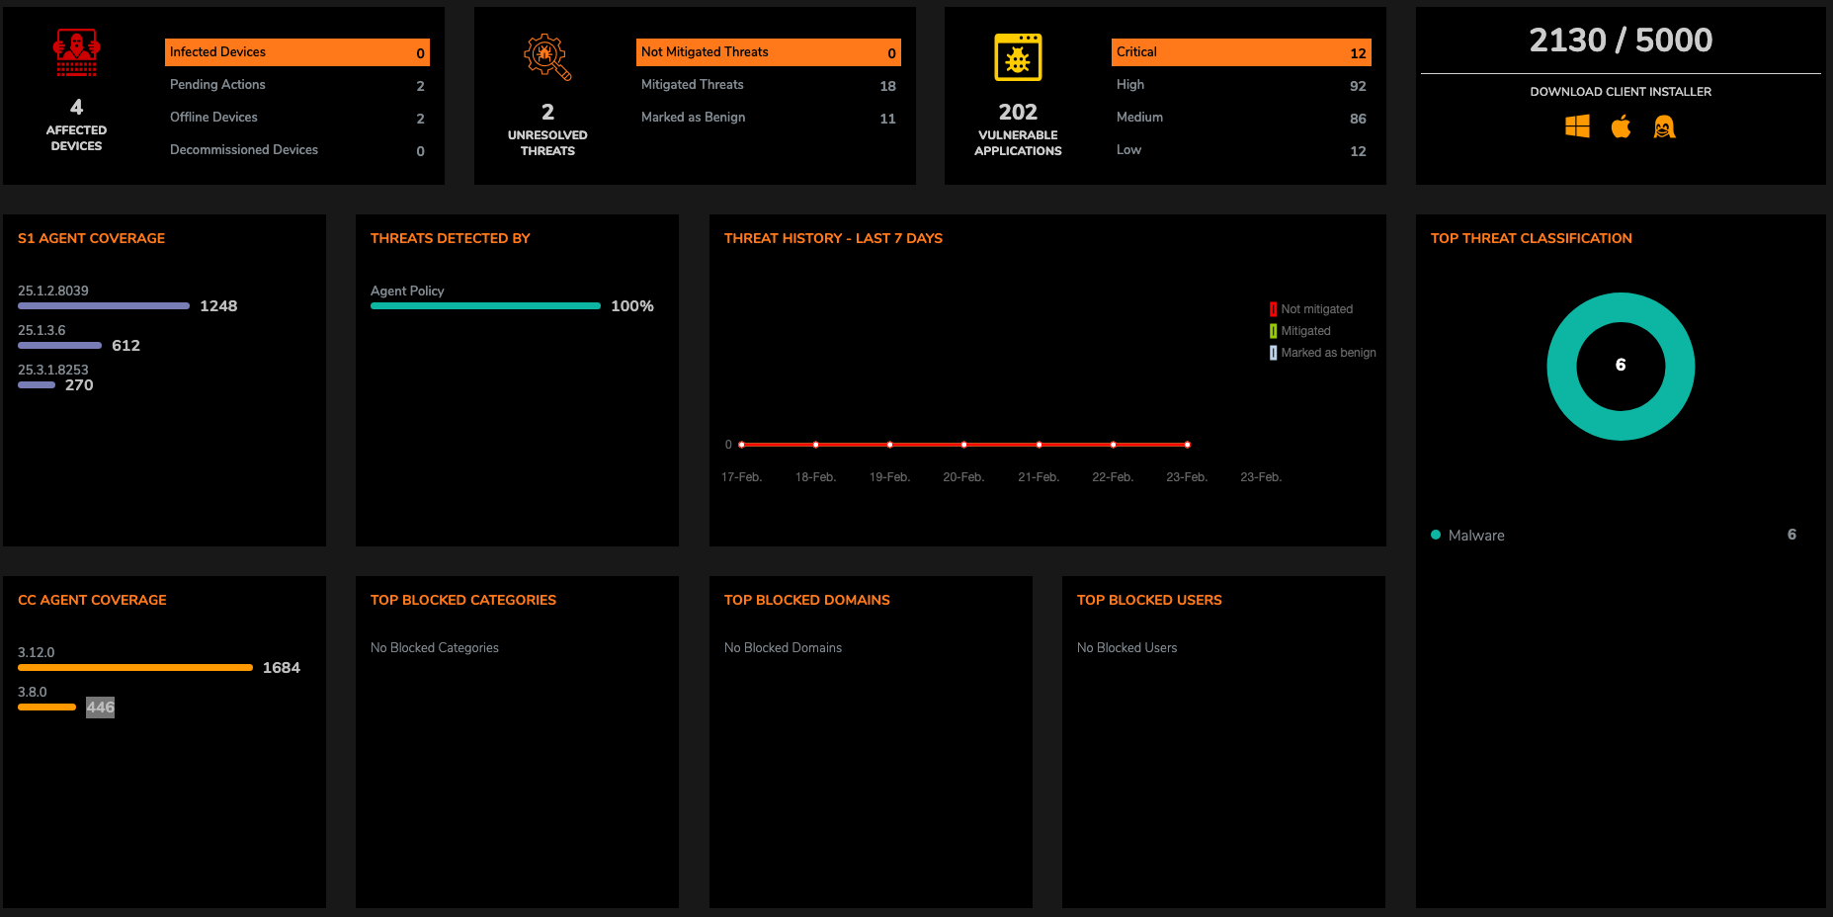Click the green Mitigated legend marker

pos(1273,331)
